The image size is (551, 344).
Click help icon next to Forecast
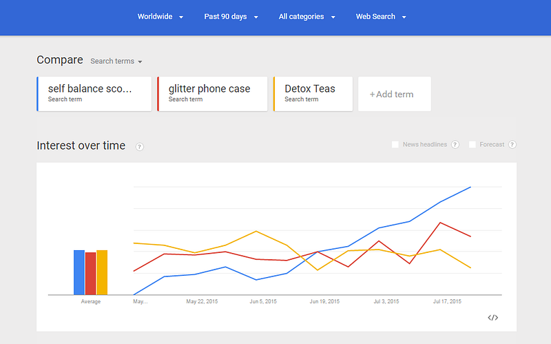coord(512,145)
